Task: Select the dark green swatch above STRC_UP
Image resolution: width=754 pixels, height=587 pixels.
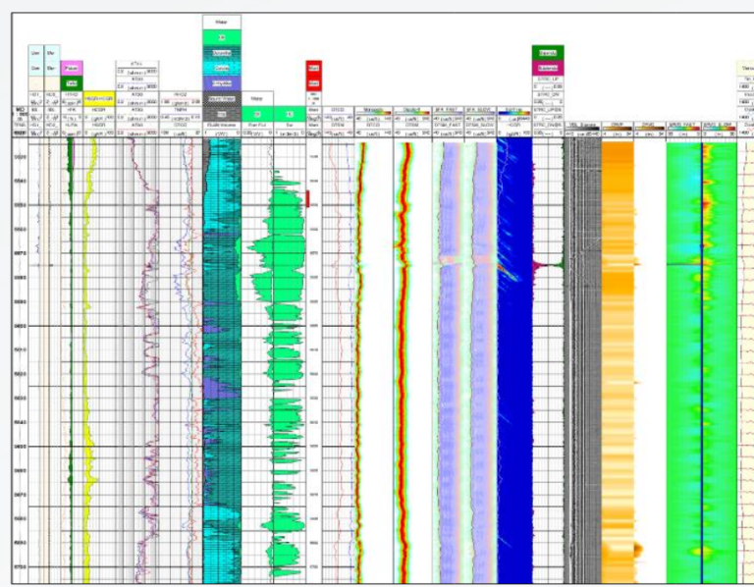Action: pos(547,52)
